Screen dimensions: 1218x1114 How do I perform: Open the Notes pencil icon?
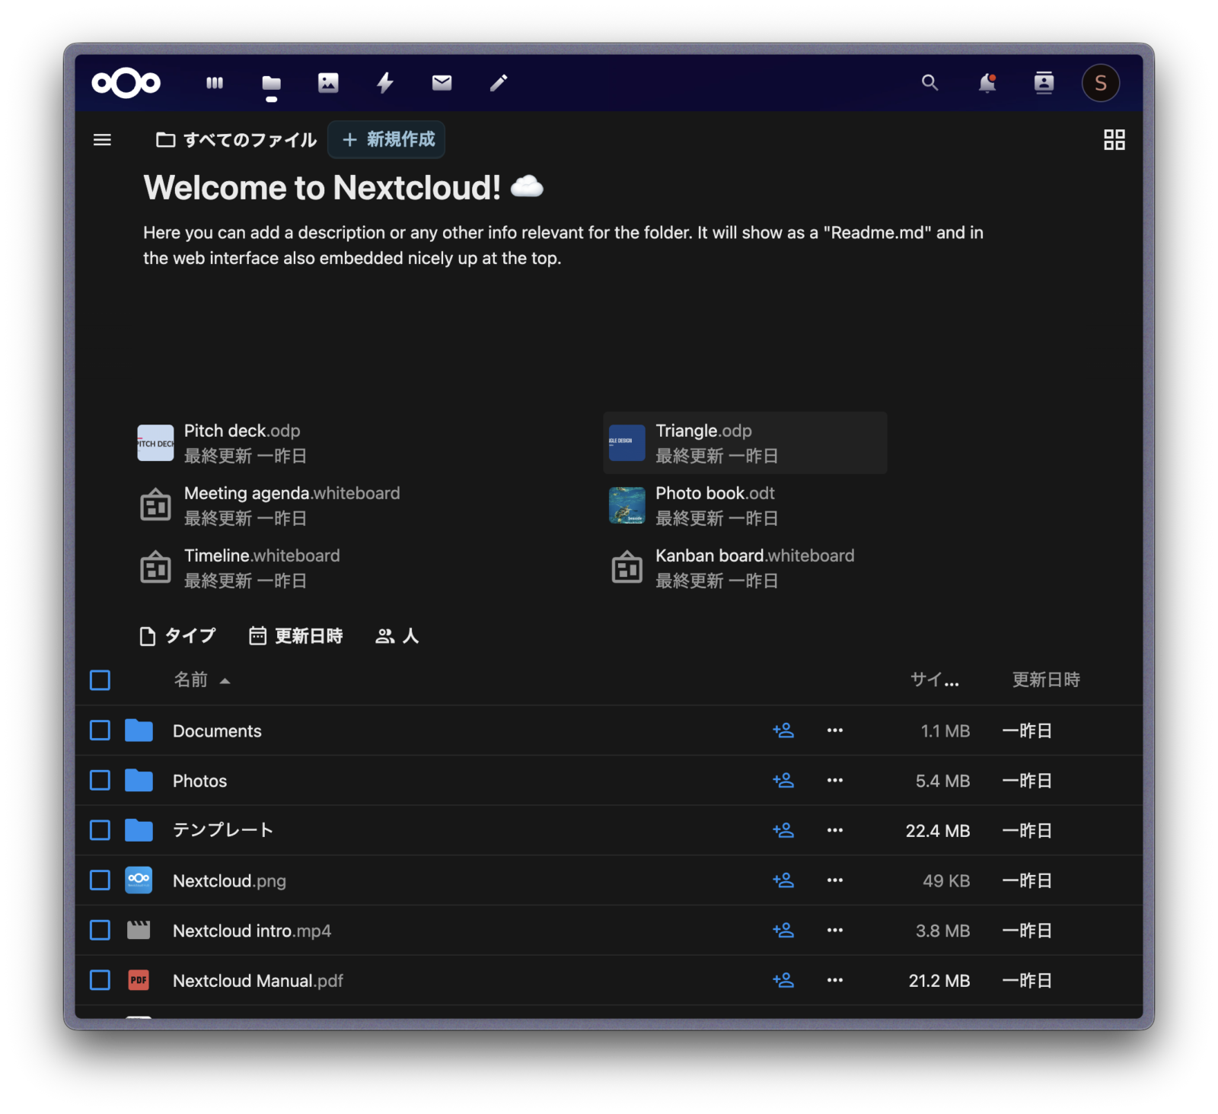coord(499,83)
